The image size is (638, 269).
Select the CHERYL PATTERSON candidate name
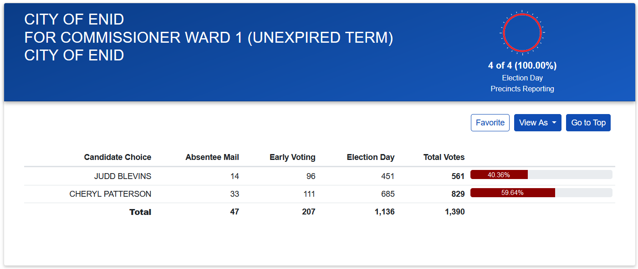[x=110, y=194]
